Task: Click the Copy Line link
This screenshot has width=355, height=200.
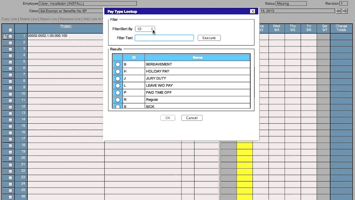Action: click(9, 19)
